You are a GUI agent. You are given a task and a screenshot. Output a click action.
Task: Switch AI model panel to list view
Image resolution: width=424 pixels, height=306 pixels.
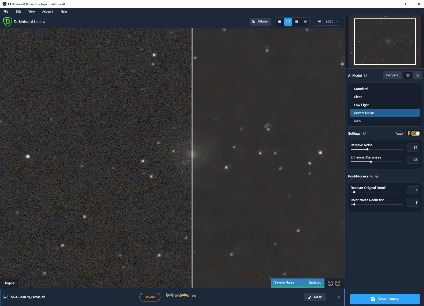click(x=417, y=75)
